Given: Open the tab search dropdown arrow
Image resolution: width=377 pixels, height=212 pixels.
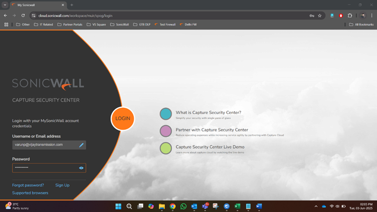Looking at the screenshot, I should pyautogui.click(x=5, y=5).
